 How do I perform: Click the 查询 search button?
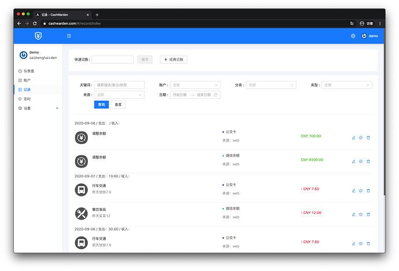(101, 105)
